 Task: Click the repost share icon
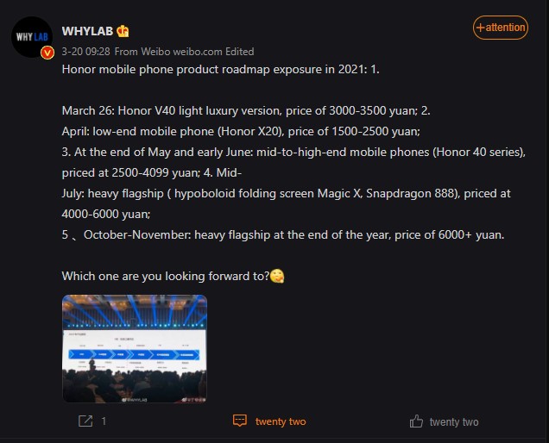point(85,421)
